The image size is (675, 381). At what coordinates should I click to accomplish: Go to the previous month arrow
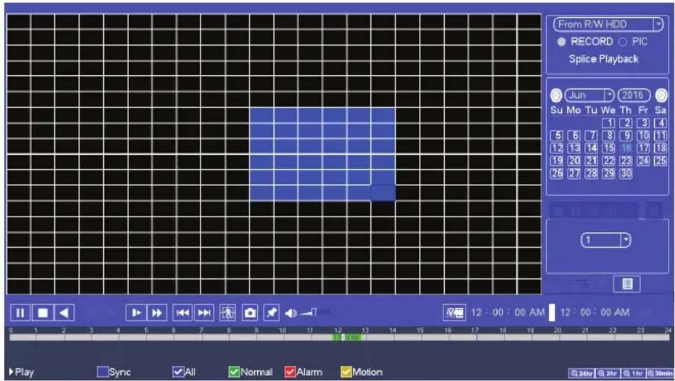tap(556, 95)
